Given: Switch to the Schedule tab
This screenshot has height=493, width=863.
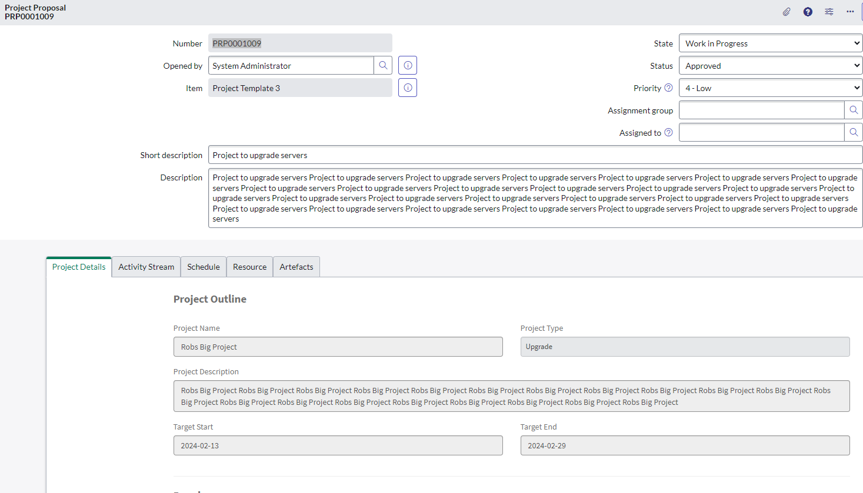Looking at the screenshot, I should (203, 267).
